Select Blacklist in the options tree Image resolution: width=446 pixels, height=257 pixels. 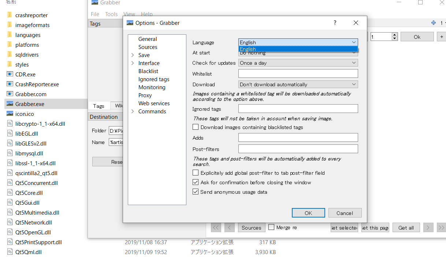(148, 71)
